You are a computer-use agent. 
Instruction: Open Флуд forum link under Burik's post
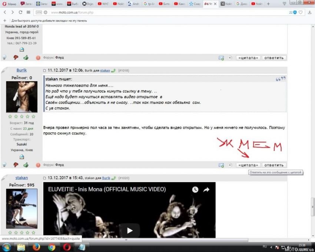[59, 165]
